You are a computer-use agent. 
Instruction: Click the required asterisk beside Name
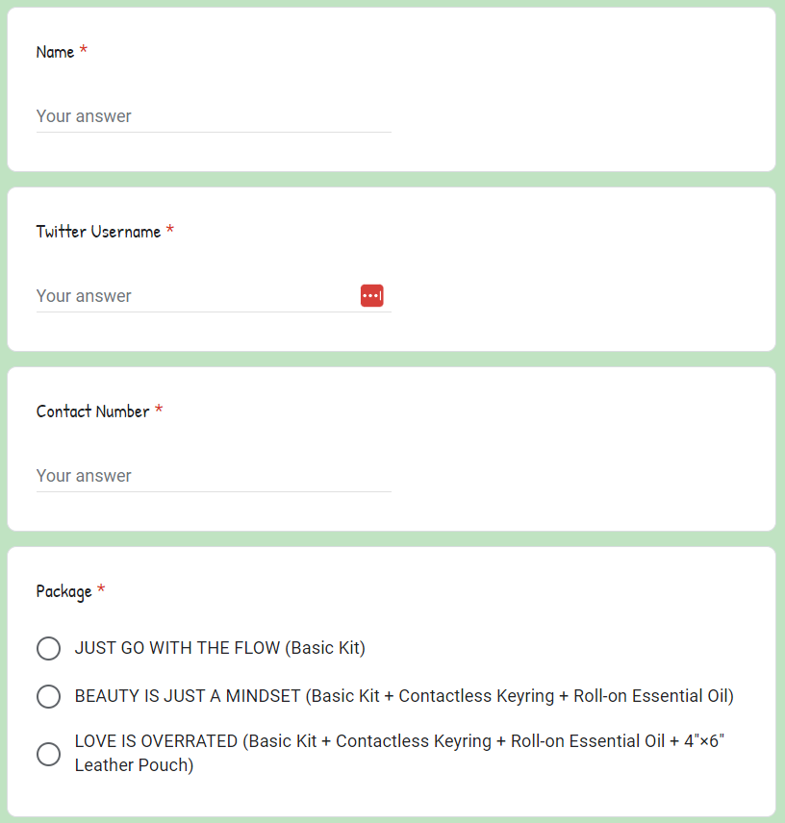(83, 50)
